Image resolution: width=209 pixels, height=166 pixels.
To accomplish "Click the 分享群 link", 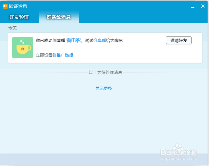I will 100,41.
